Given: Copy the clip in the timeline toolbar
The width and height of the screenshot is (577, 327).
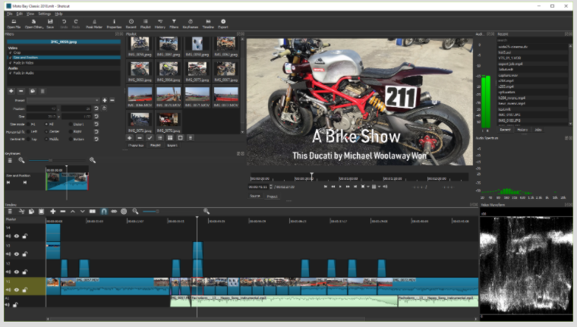Looking at the screenshot, I should [x=31, y=212].
